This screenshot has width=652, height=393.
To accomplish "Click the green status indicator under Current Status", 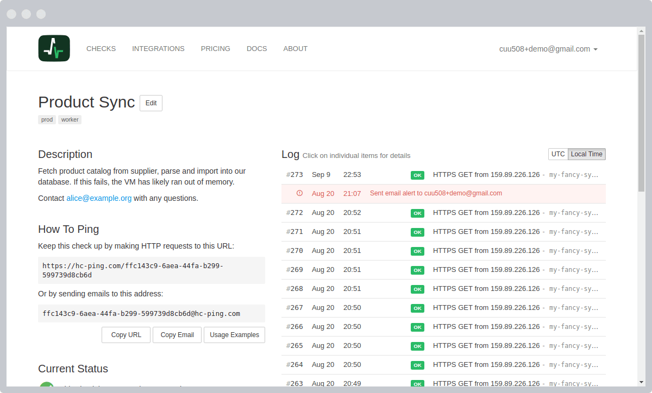I will [47, 386].
